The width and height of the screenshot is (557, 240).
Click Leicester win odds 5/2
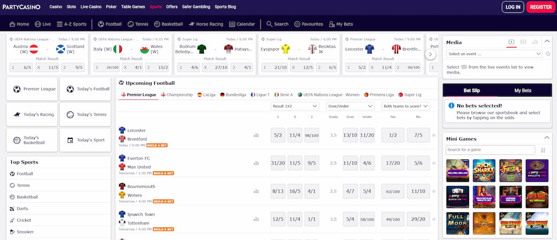(278, 135)
